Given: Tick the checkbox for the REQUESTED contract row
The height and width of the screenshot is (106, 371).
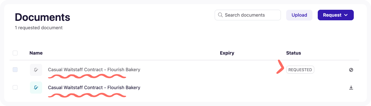Looking at the screenshot, I should pos(15,70).
